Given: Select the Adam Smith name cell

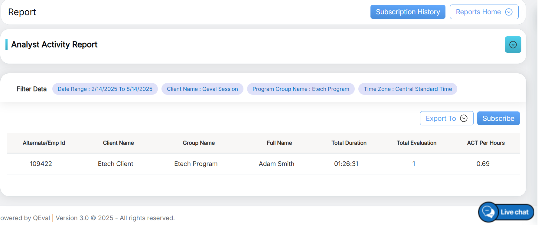Looking at the screenshot, I should tap(276, 164).
